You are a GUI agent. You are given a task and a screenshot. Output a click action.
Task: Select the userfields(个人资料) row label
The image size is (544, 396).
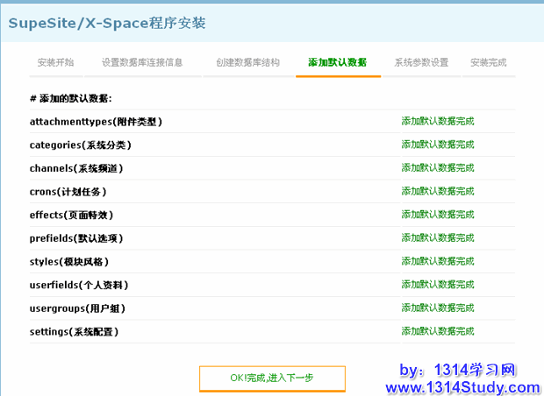pyautogui.click(x=79, y=285)
